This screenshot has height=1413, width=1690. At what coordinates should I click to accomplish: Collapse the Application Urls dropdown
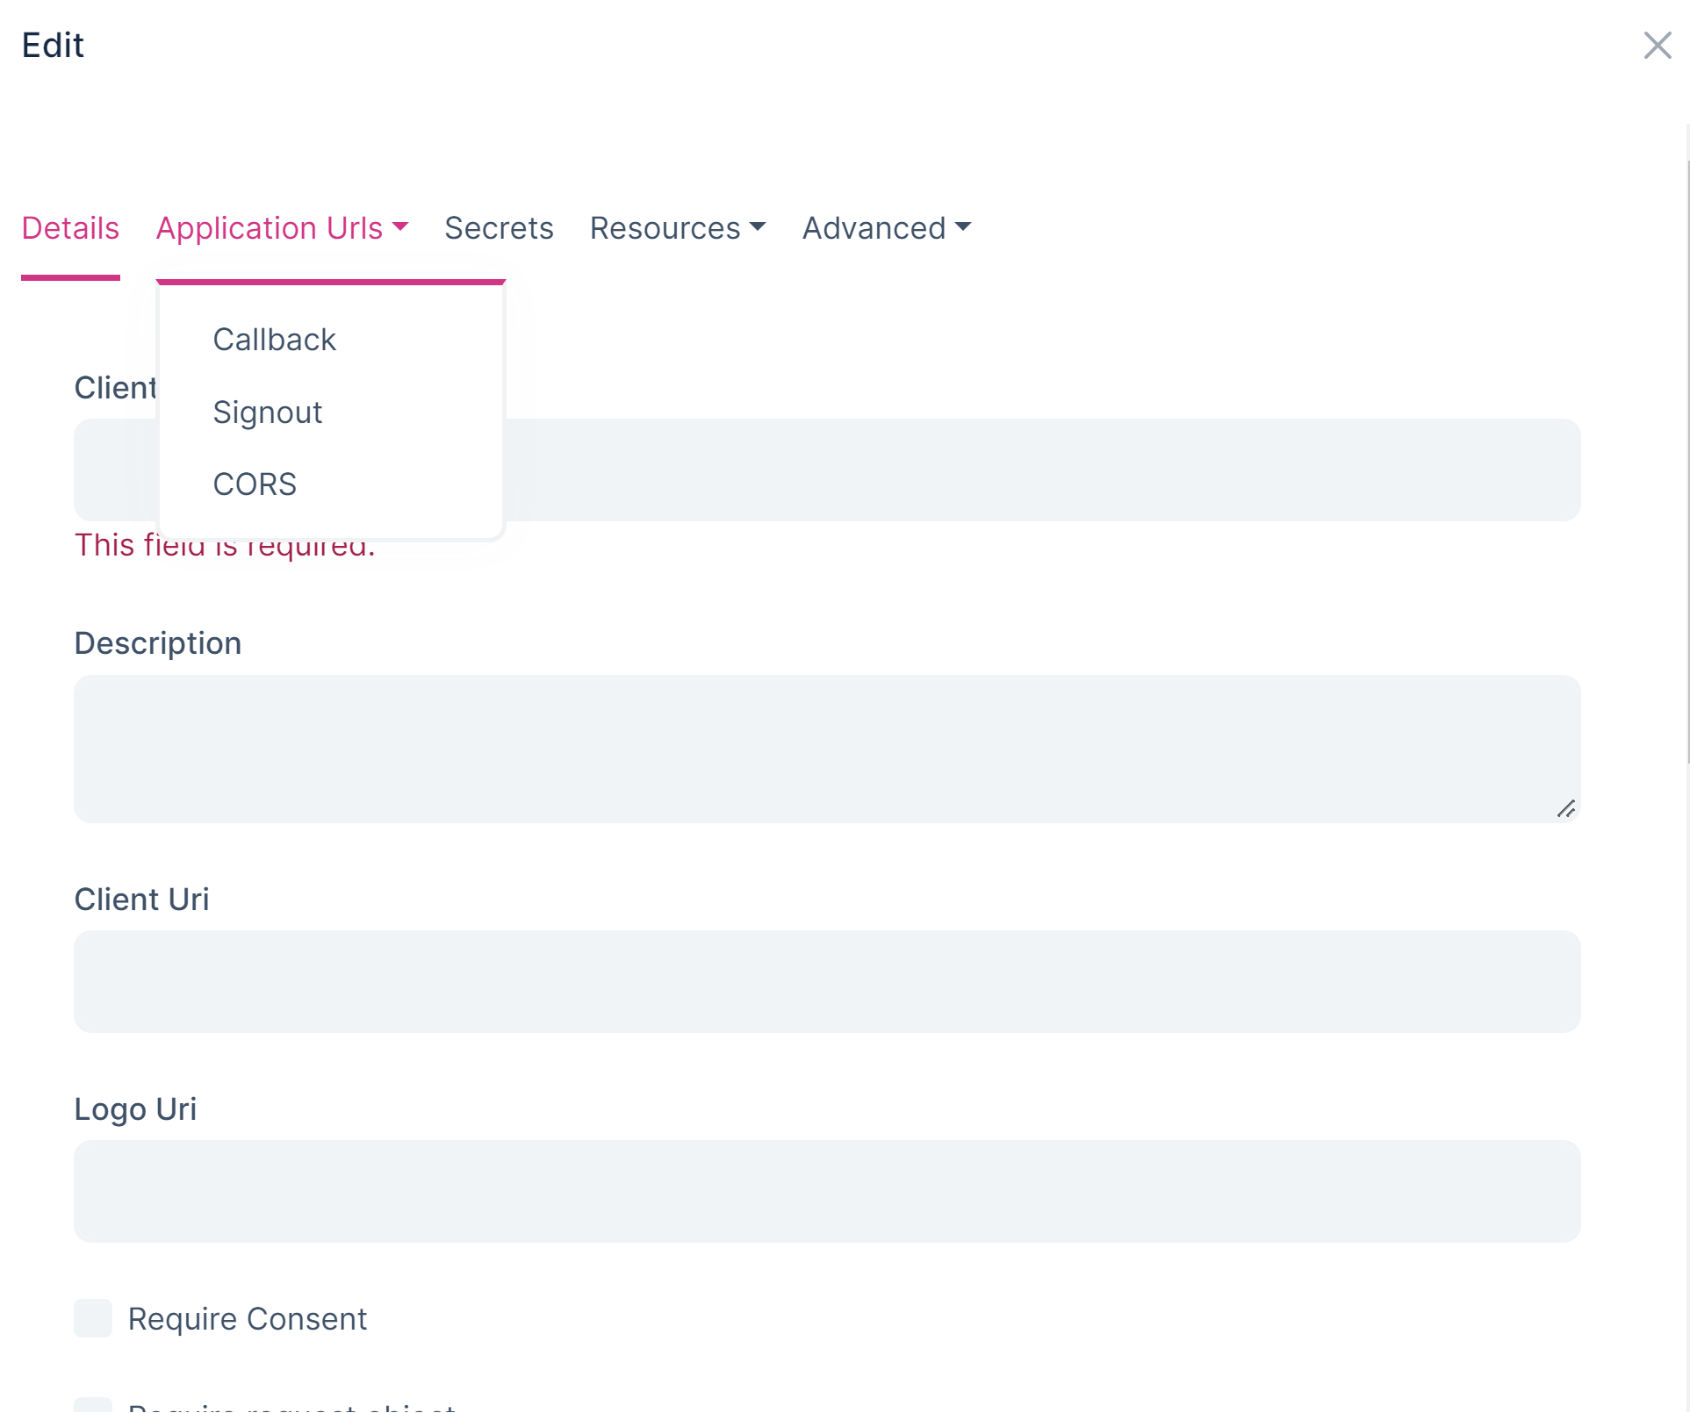[x=270, y=228]
